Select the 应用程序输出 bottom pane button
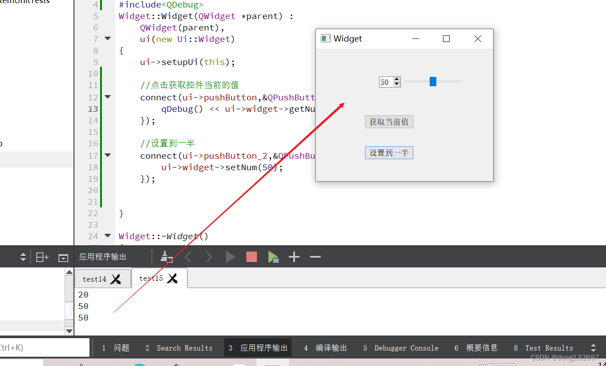 click(258, 348)
